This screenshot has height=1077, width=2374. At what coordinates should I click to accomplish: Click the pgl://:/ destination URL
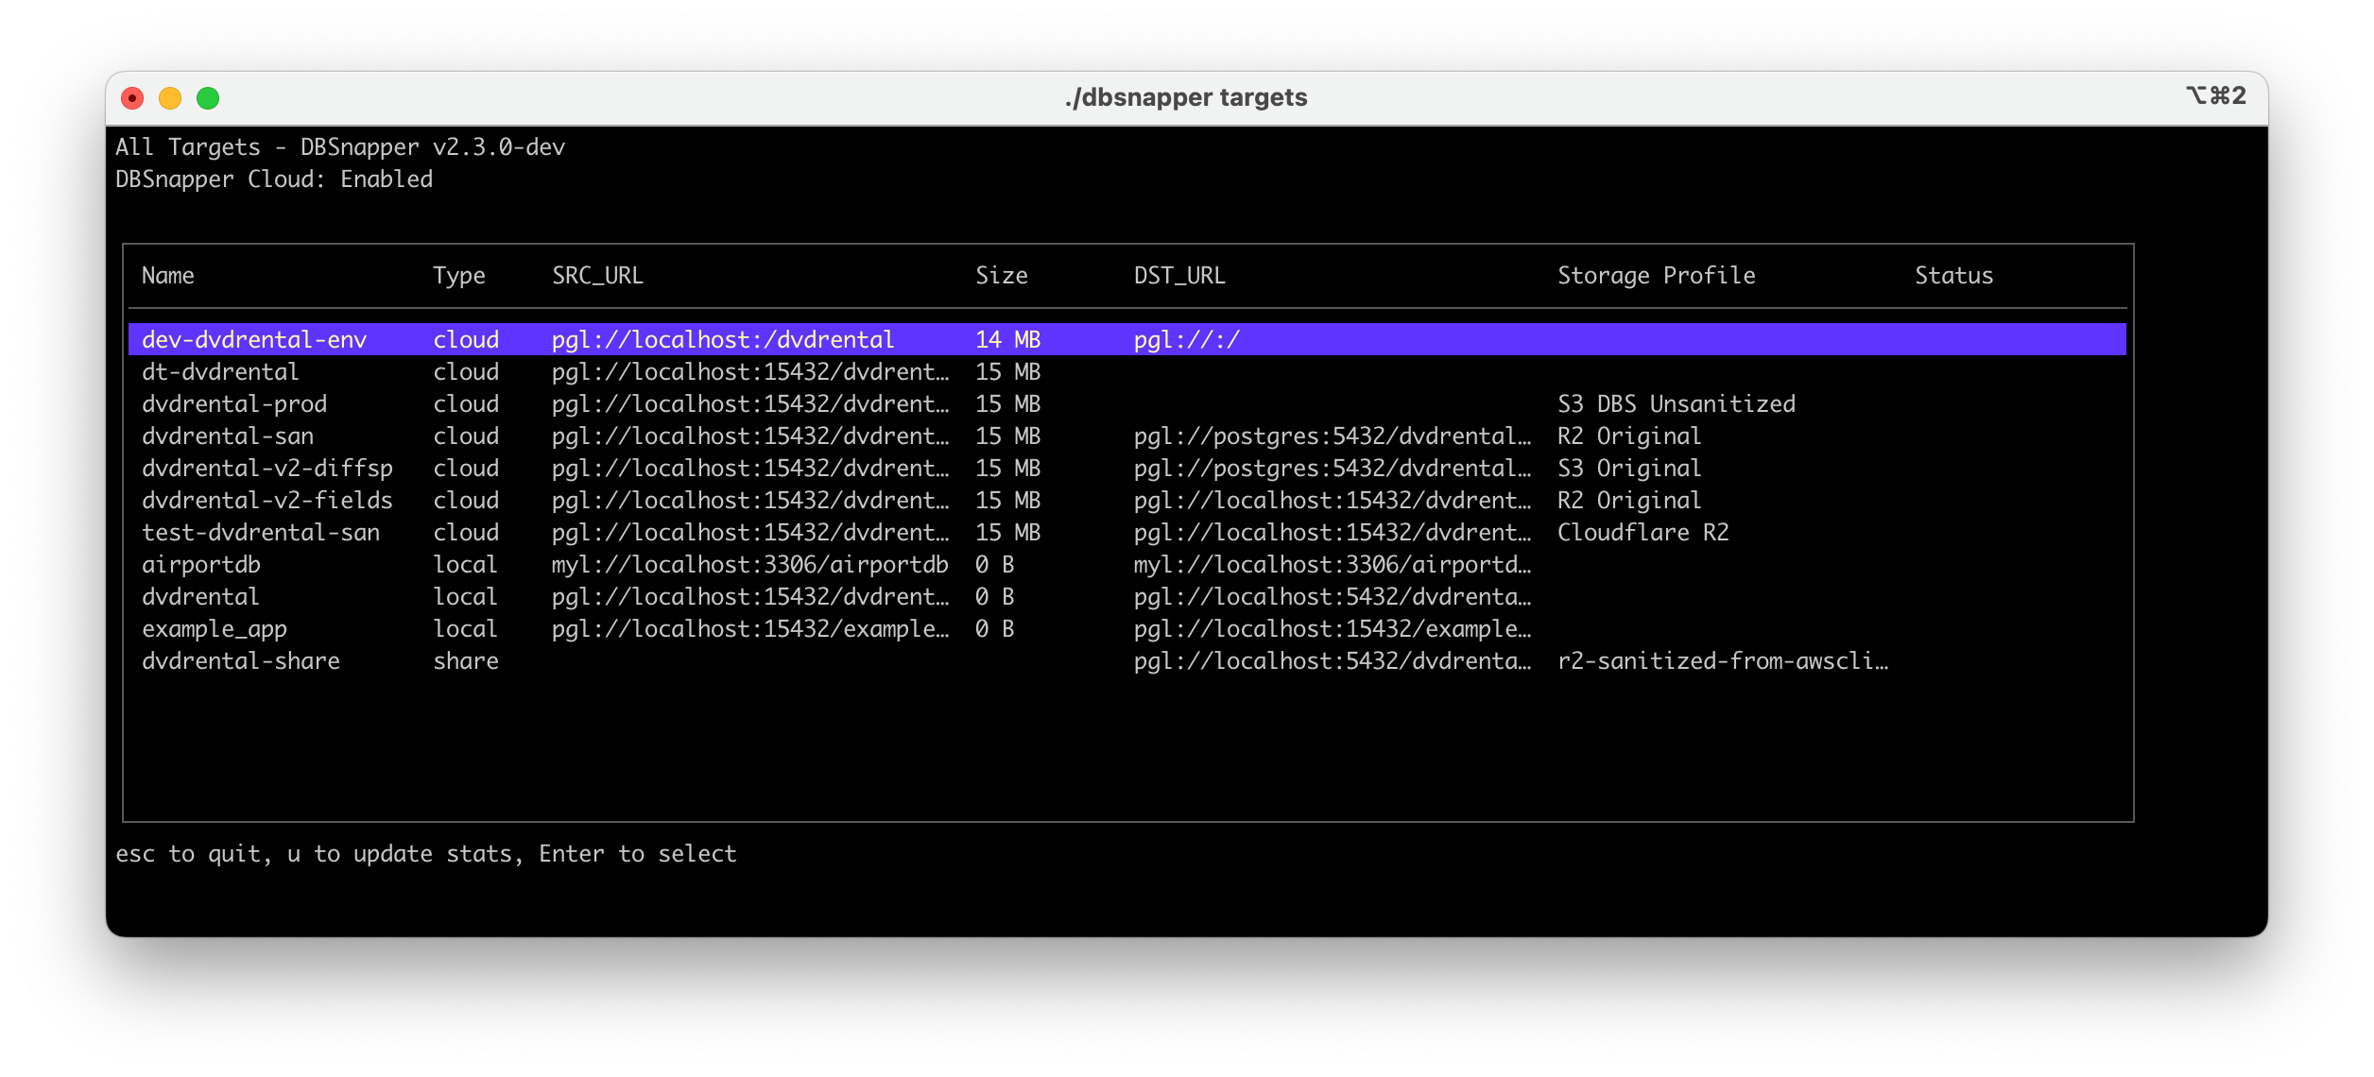coord(1187,339)
